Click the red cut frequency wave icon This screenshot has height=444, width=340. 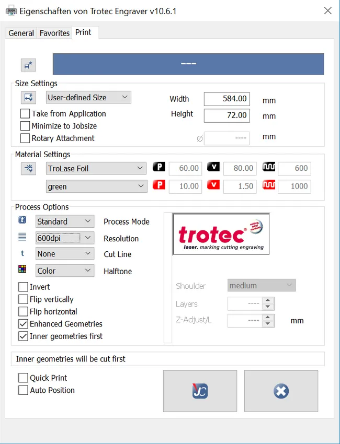pyautogui.click(x=268, y=185)
